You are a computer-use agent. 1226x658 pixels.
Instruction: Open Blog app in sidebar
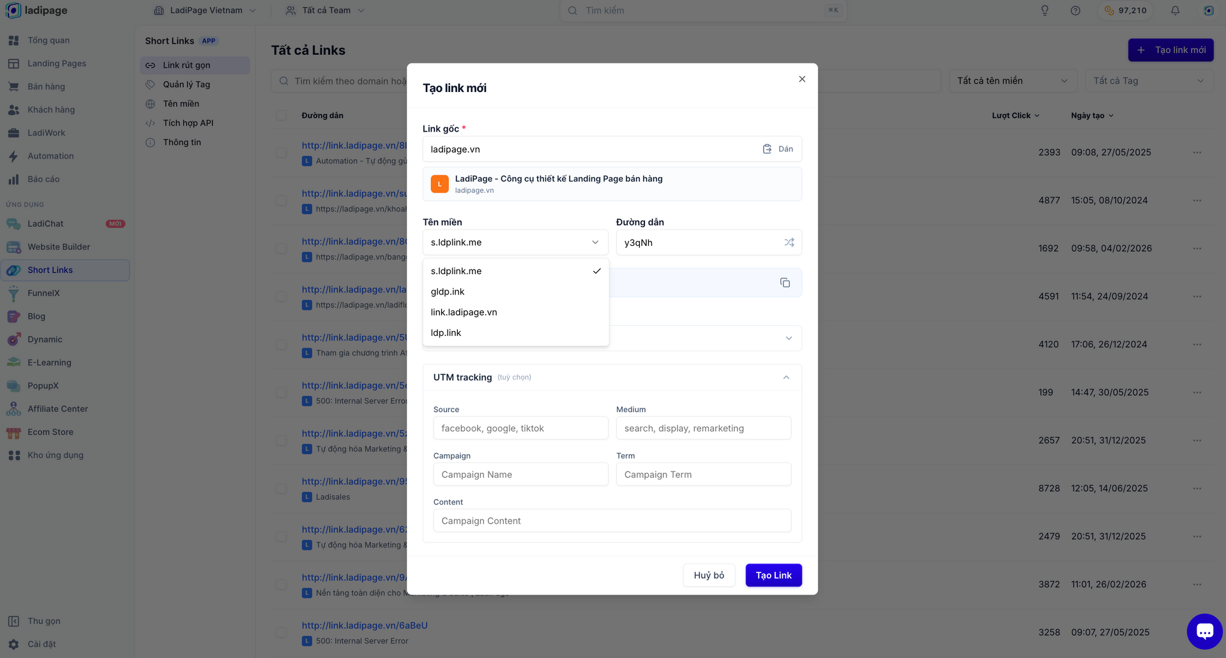pos(36,316)
